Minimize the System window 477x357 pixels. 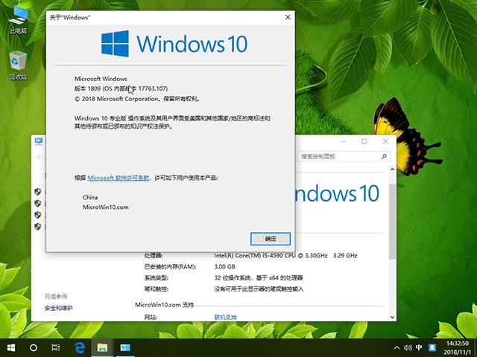click(344, 141)
